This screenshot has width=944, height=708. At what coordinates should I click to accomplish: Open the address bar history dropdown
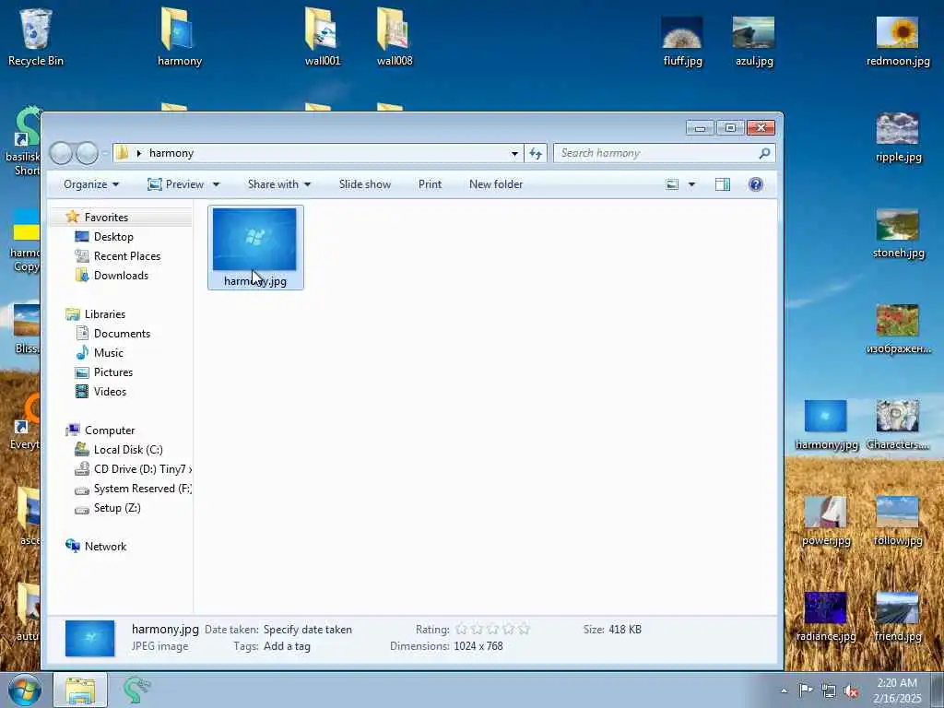514,154
